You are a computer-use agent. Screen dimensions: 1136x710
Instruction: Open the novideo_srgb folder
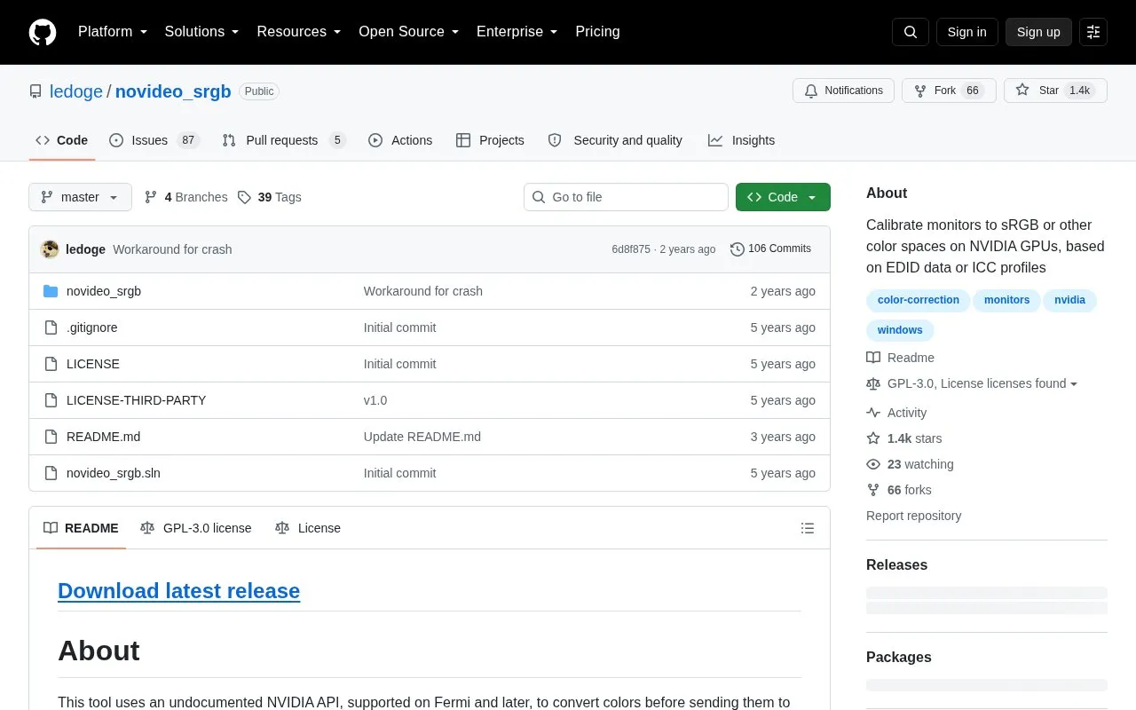104,291
